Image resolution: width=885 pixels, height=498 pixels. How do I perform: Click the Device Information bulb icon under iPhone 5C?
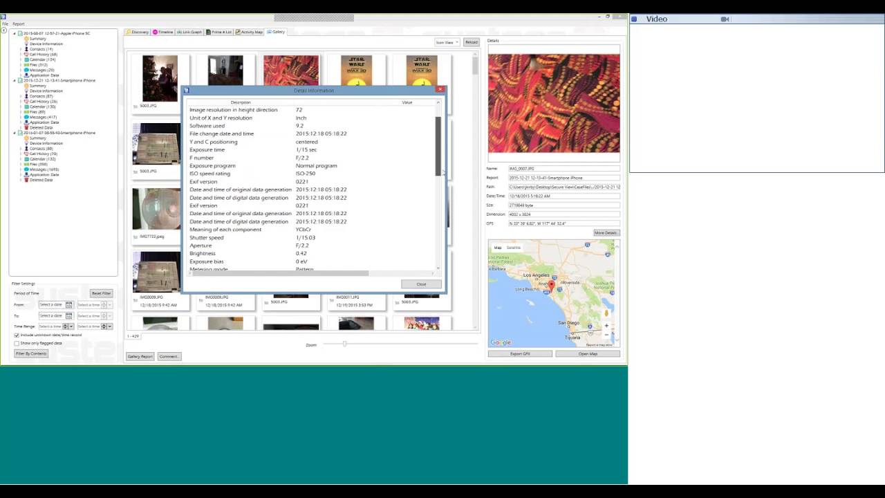[26, 44]
